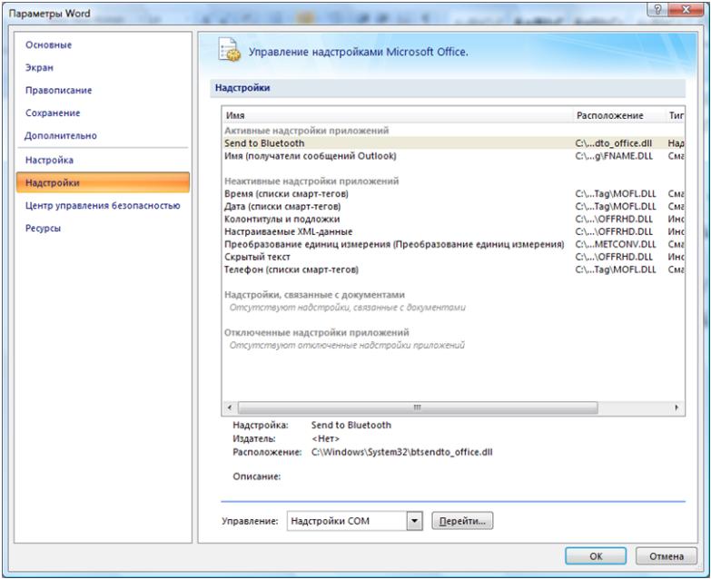The width and height of the screenshot is (711, 579).
Task: Select Имя (получатели сообщений Outlook) add-in
Action: coord(453,156)
